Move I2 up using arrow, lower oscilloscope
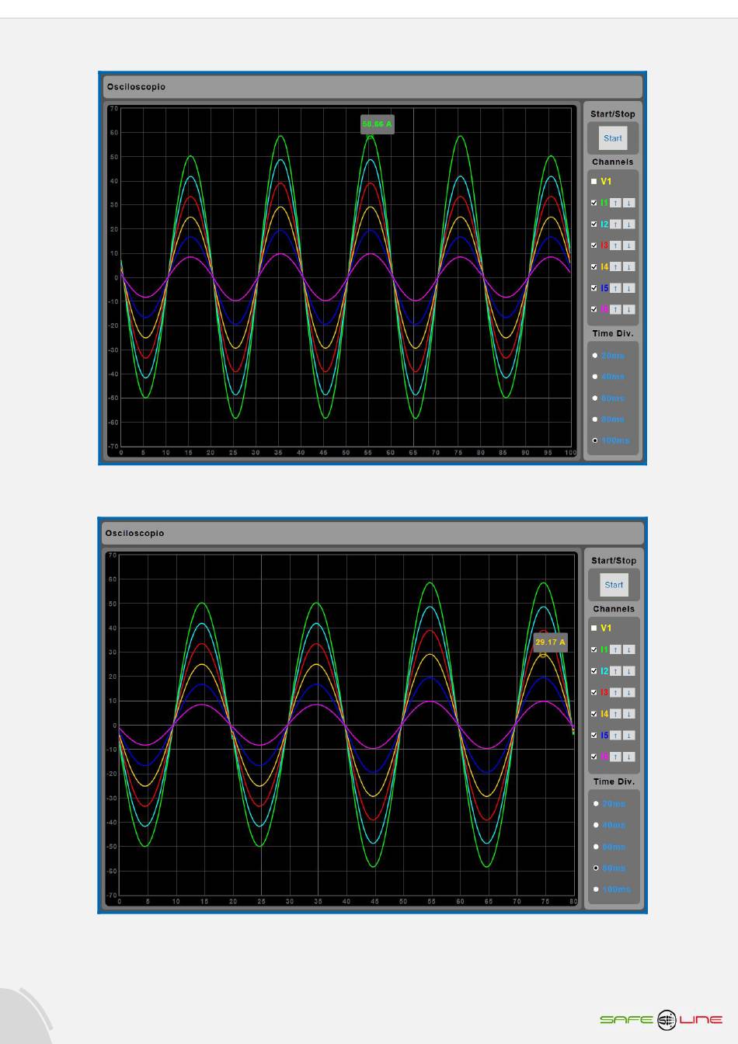 [x=615, y=671]
